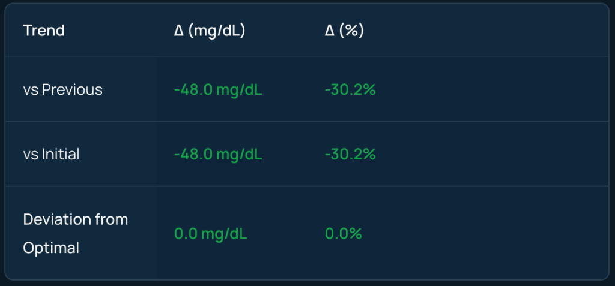Click -48.0 mg/dL in vs Previous row

click(218, 90)
